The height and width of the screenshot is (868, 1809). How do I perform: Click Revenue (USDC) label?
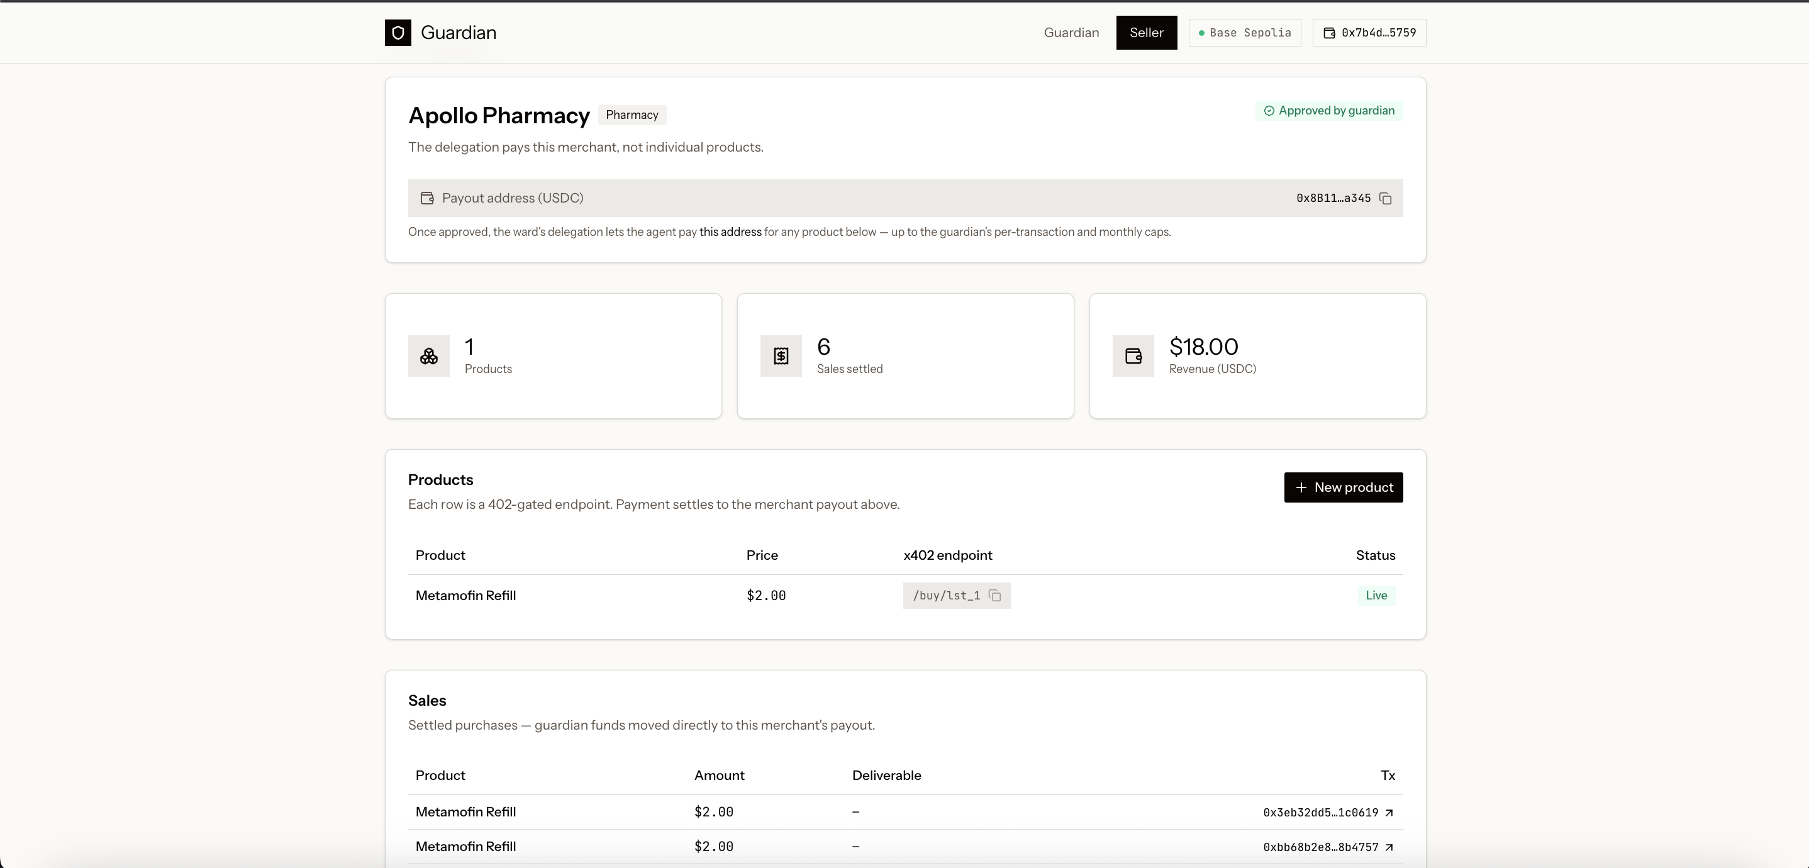pyautogui.click(x=1212, y=369)
